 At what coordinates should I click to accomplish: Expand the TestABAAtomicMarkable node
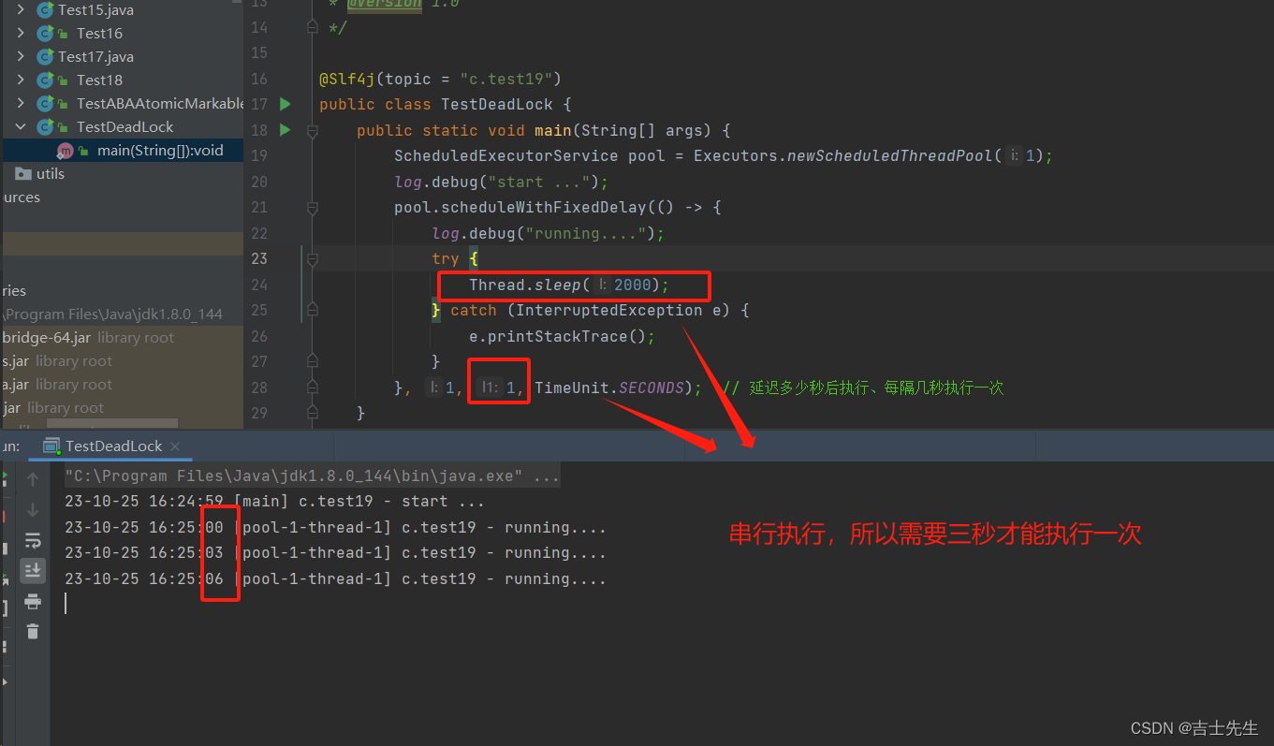point(21,104)
